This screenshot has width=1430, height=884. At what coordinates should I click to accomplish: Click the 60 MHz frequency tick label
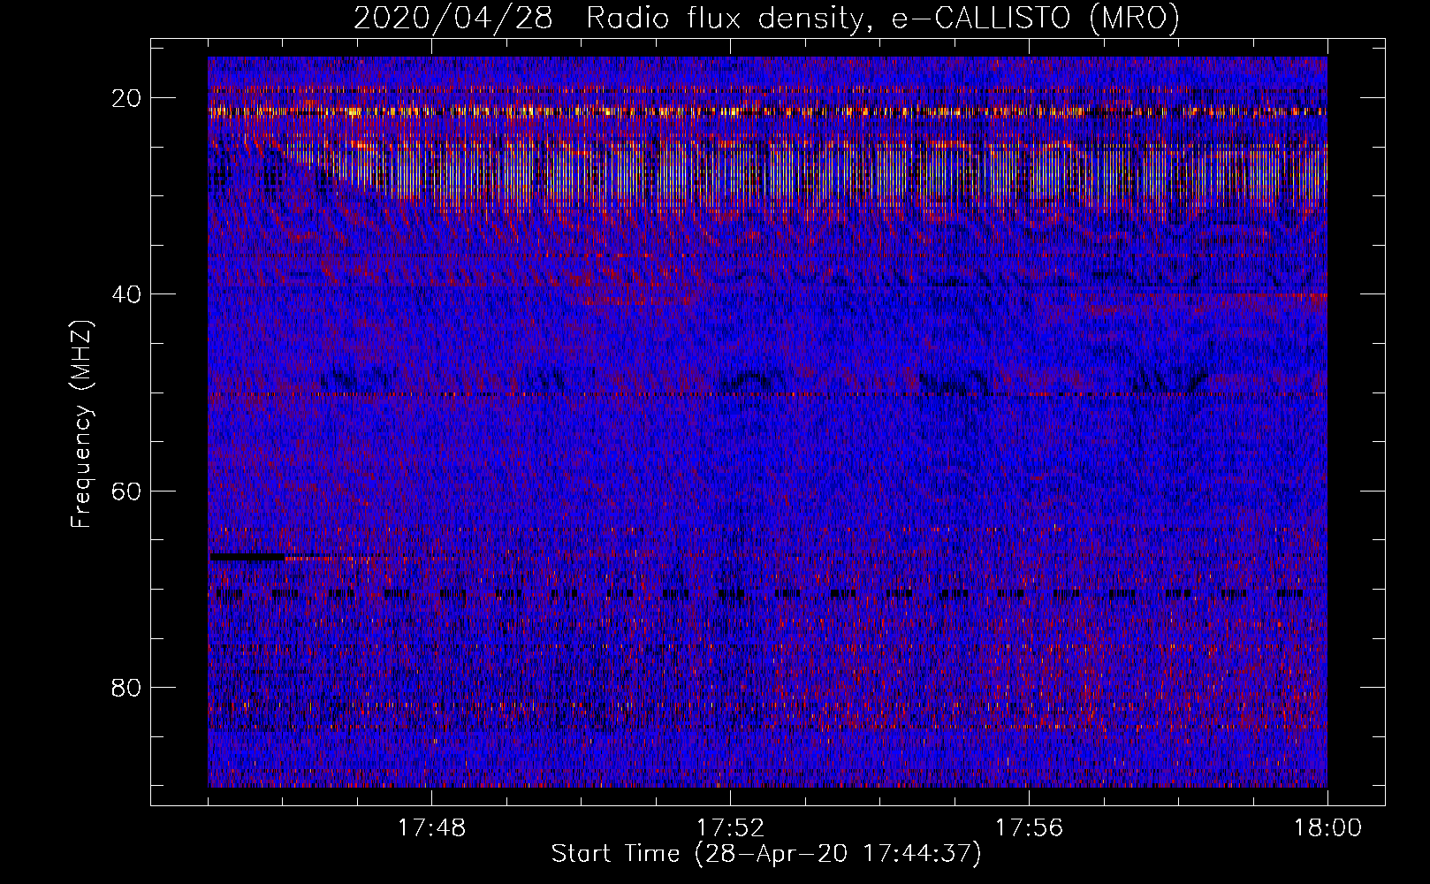(x=127, y=491)
